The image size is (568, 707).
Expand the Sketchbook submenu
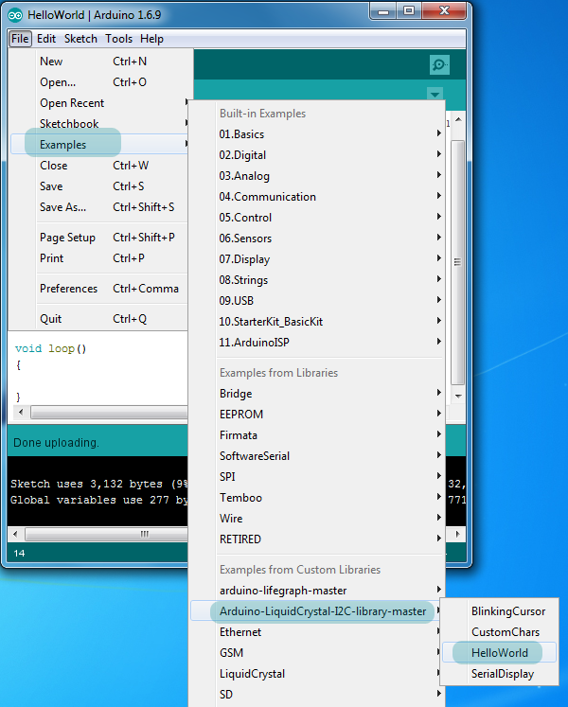coord(99,124)
